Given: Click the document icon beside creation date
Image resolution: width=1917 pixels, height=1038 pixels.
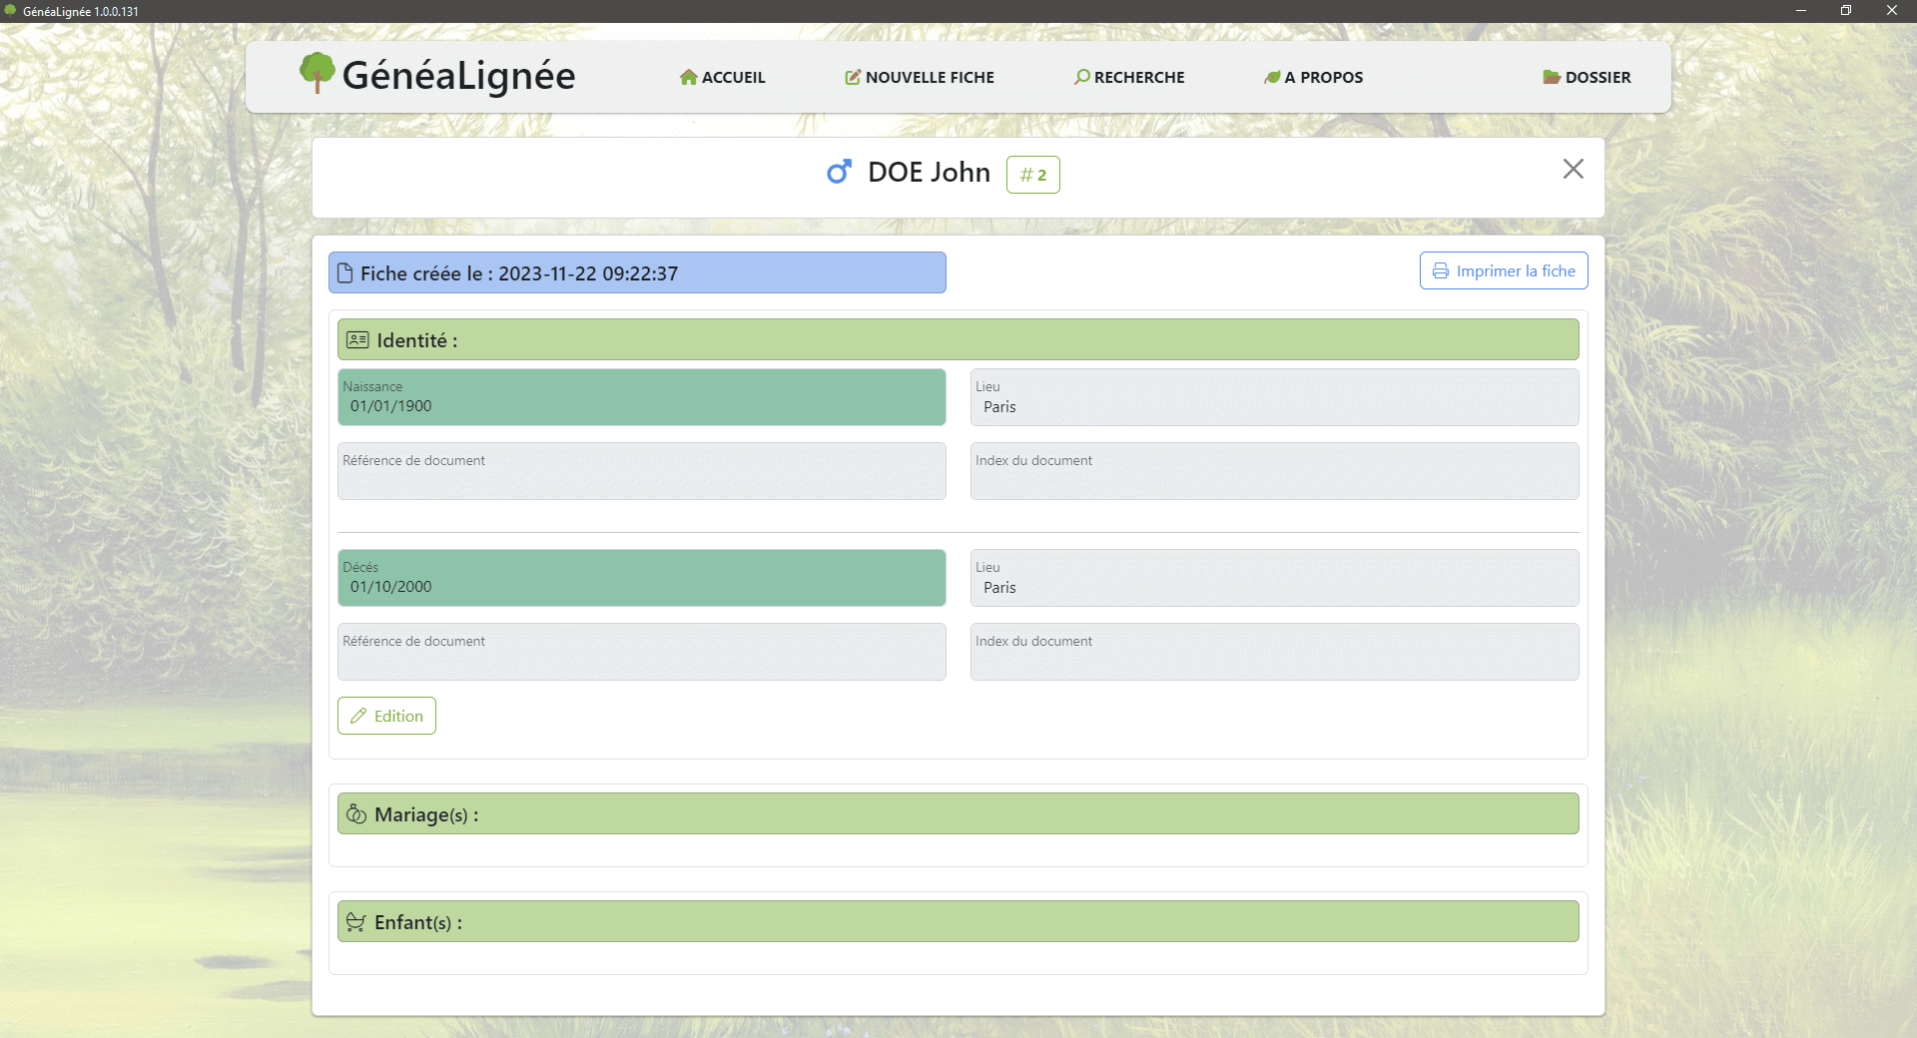Looking at the screenshot, I should [x=345, y=273].
